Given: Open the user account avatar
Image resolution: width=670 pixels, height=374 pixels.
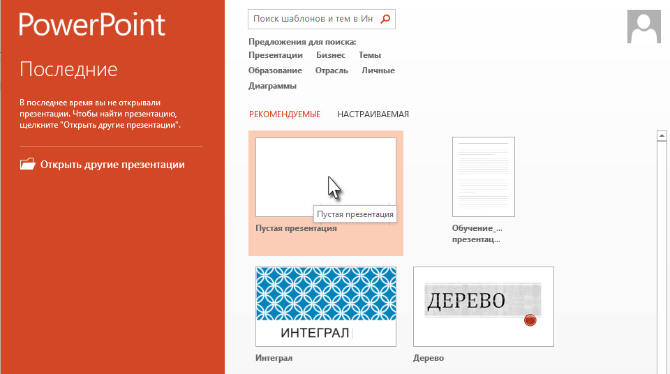Looking at the screenshot, I should click(x=644, y=27).
